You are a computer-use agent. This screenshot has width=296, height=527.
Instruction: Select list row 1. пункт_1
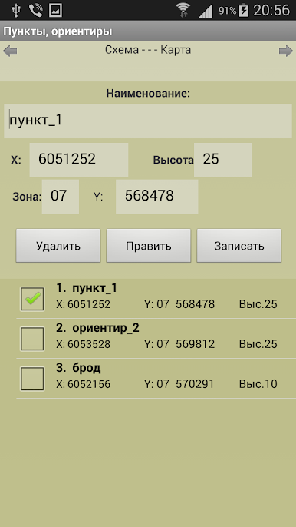tap(156, 298)
